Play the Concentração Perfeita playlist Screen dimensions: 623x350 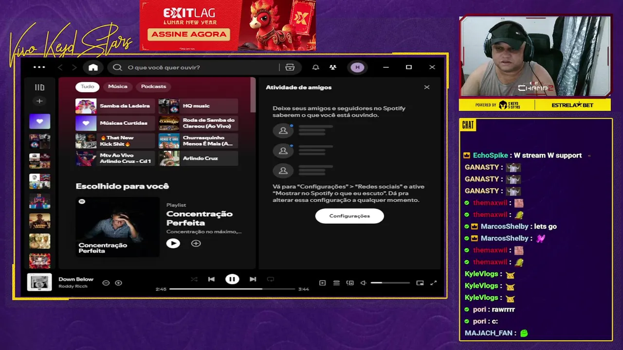173,243
